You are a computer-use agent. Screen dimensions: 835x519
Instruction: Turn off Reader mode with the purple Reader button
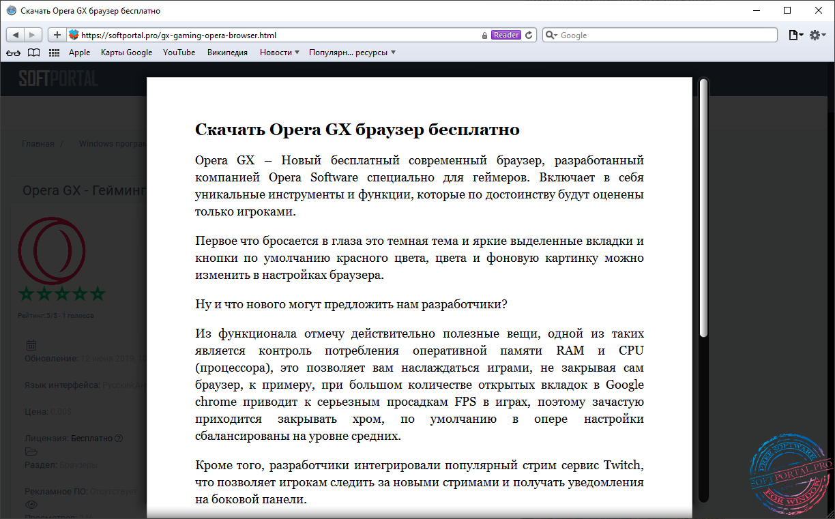506,35
